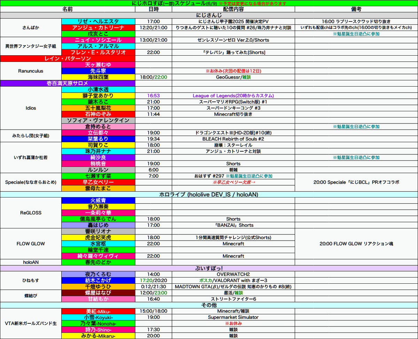
Task: Select the 儒烏風亭らでん cell
Action: tap(98, 219)
